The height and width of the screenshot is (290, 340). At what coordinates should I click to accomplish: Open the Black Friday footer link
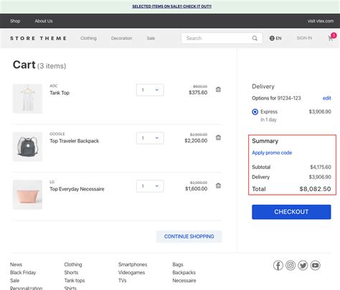23,273
